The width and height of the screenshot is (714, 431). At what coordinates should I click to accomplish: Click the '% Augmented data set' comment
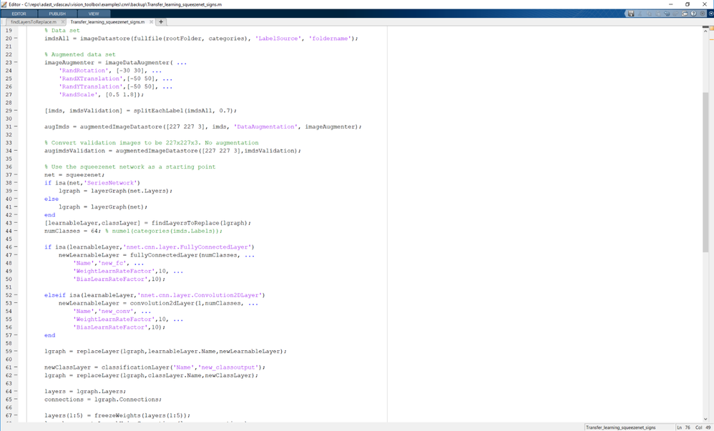(x=79, y=54)
